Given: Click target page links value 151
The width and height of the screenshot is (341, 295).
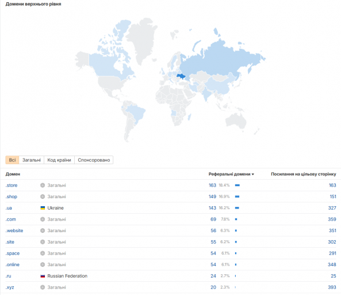Looking at the screenshot, I should click(x=333, y=196).
